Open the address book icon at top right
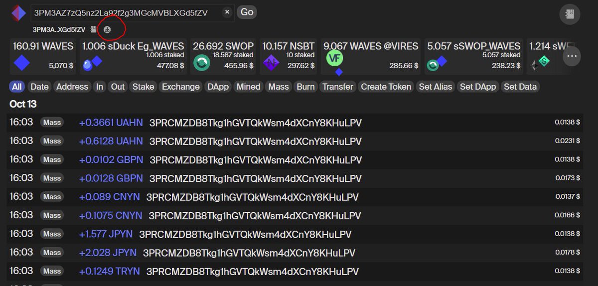 point(570,14)
